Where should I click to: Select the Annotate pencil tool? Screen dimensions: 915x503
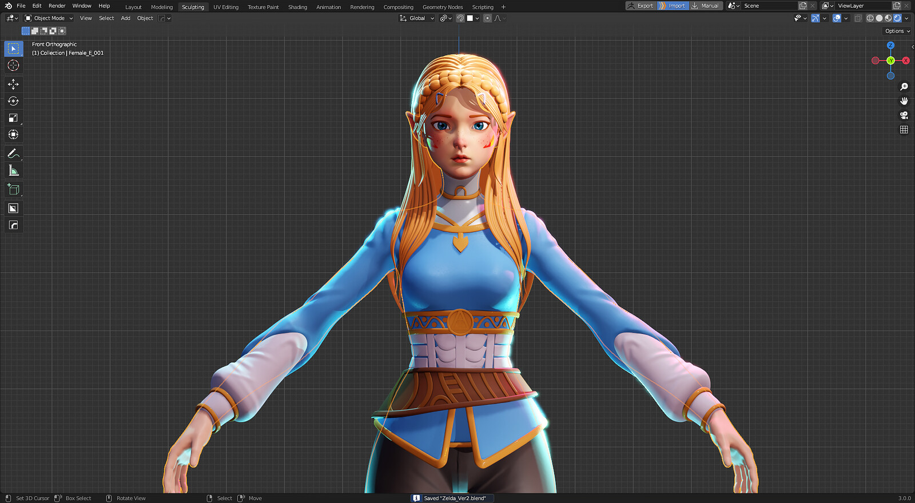click(x=13, y=153)
